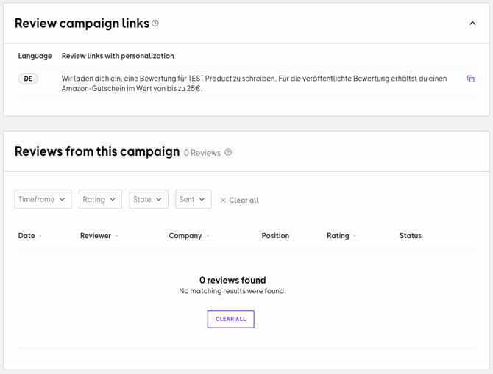
Task: Click the X Clear all filters link
Action: click(239, 200)
